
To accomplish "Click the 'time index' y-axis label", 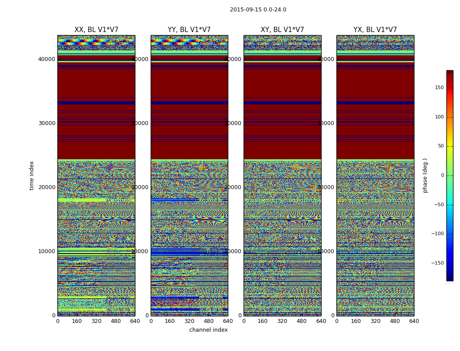I will click(32, 175).
